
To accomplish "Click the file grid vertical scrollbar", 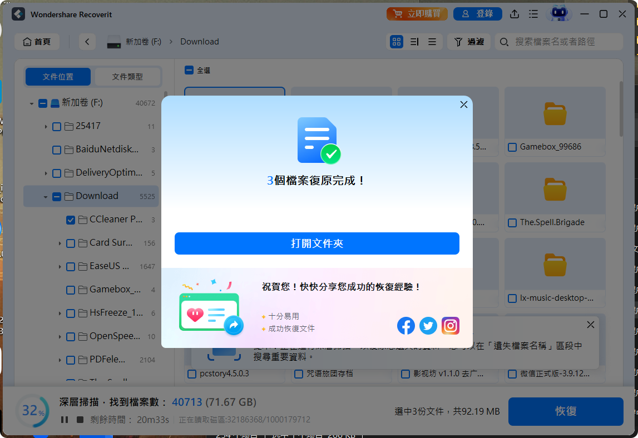I will pos(621,109).
